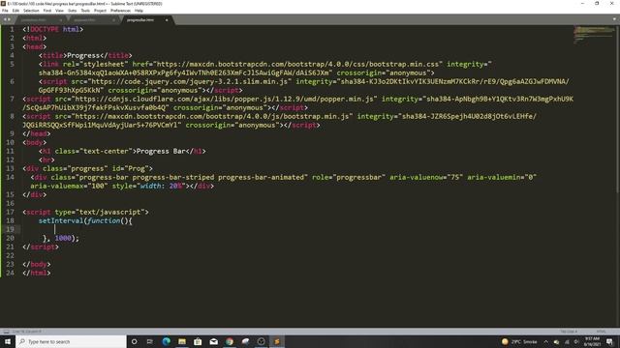Click the text/javascript type attribute
The image size is (620, 348).
100,212
